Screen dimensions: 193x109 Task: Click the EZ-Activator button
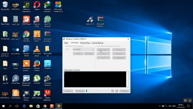(119, 58)
